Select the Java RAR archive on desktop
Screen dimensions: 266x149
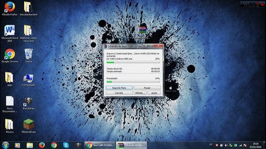(143, 32)
